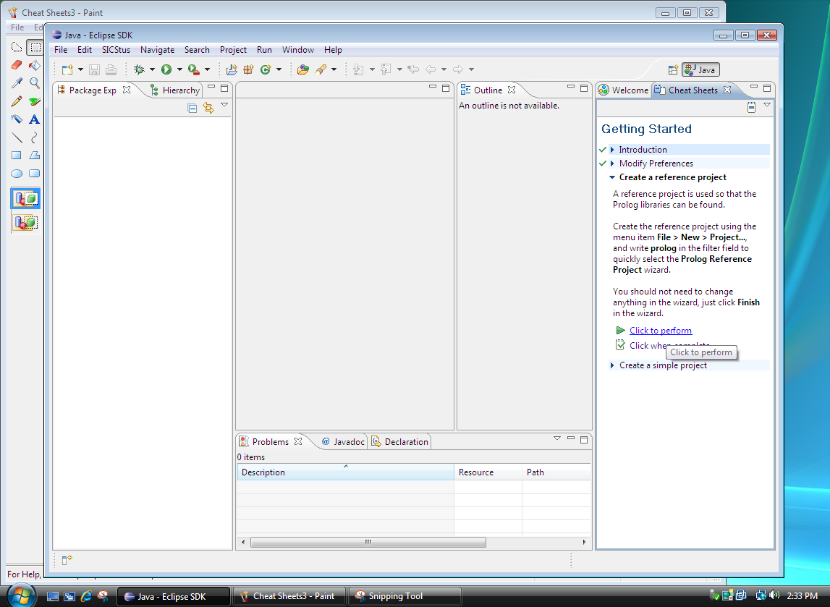Switch to the Welcome tab
Screen dimensions: 830x607
click(x=624, y=90)
